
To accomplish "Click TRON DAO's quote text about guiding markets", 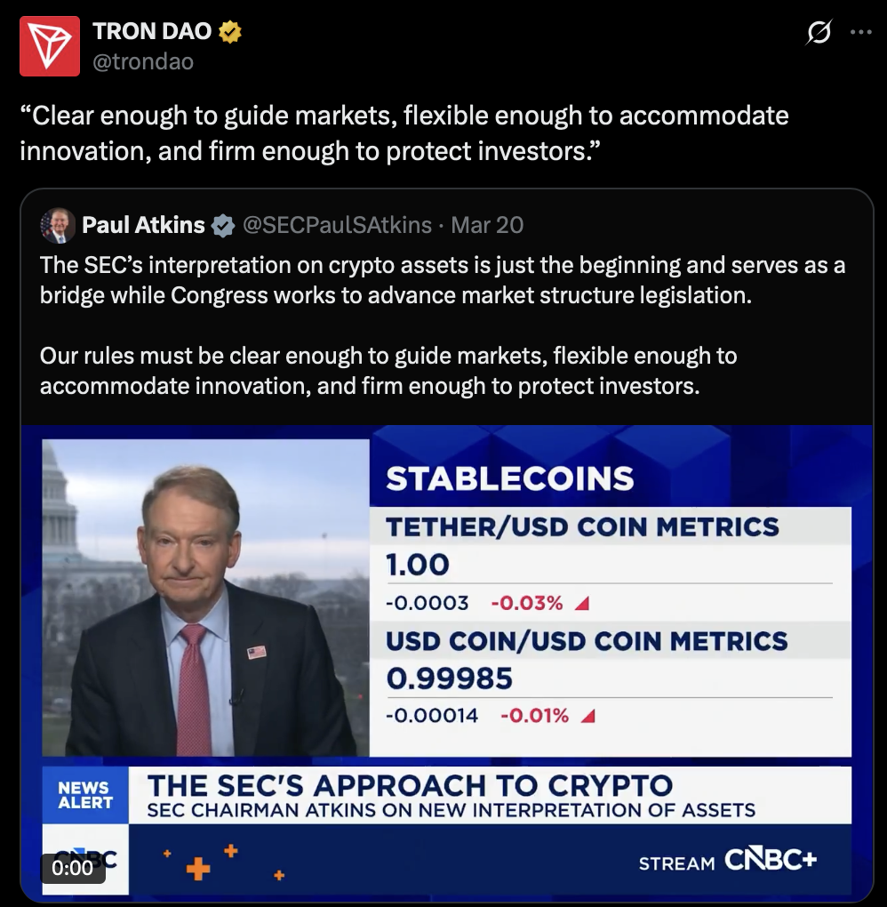I will [404, 133].
